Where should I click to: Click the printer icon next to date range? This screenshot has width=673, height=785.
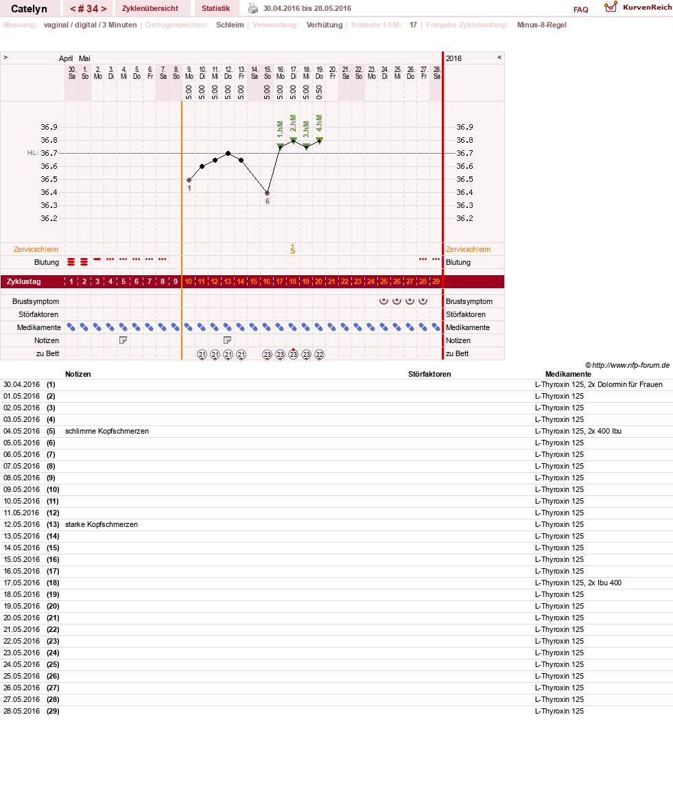click(x=253, y=8)
